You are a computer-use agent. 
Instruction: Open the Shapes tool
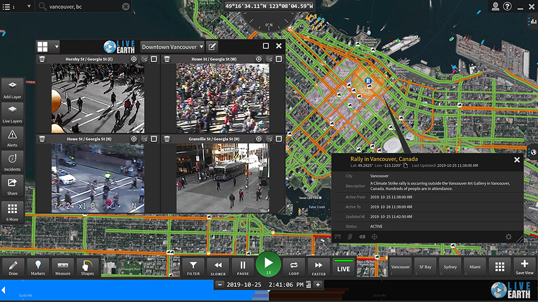point(87,267)
